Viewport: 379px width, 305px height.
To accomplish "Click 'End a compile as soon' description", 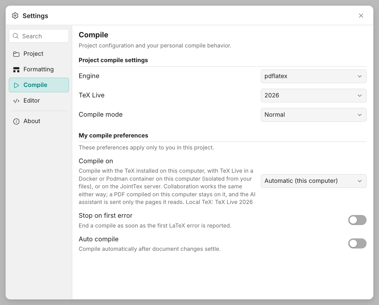I will [x=155, y=226].
